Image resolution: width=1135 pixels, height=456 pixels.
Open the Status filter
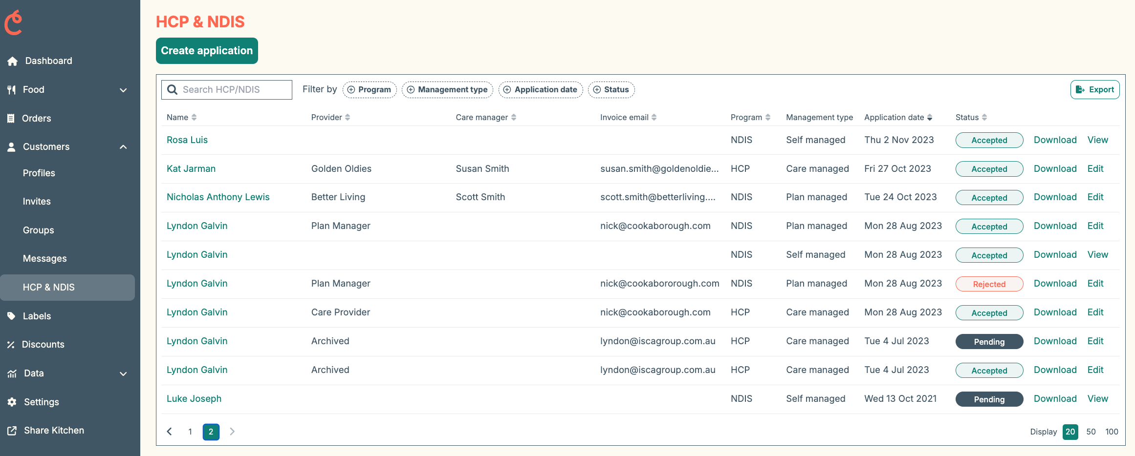[x=611, y=90]
